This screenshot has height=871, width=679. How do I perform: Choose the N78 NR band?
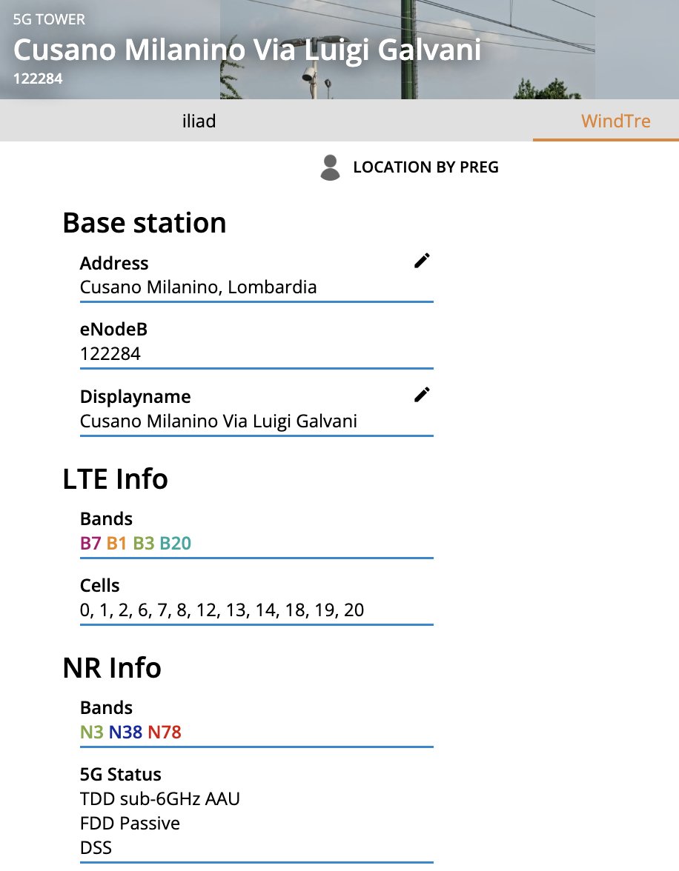coord(165,732)
